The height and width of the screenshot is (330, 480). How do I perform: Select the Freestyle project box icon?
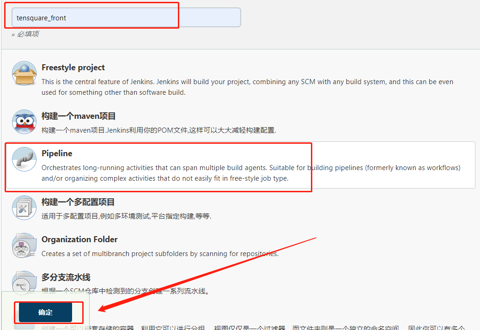[x=24, y=73]
